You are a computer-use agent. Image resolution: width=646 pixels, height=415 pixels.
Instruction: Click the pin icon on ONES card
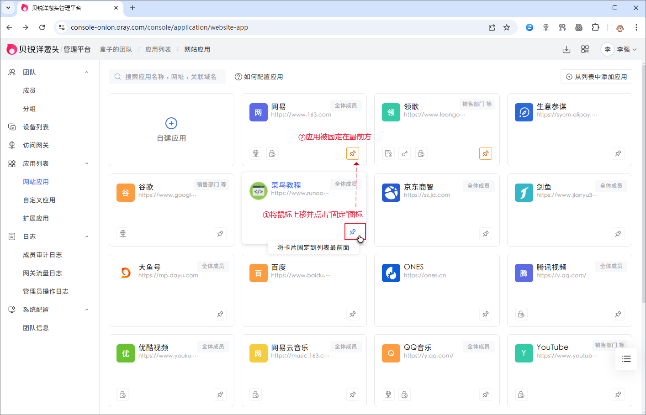[486, 314]
